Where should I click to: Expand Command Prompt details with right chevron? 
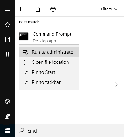(116, 85)
